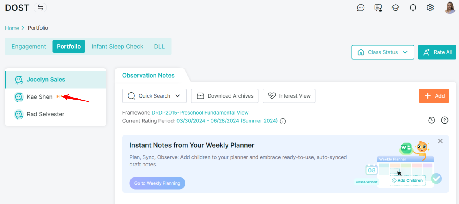Open the user profile avatar
Viewport: 459px width, 204px height.
pos(449,8)
